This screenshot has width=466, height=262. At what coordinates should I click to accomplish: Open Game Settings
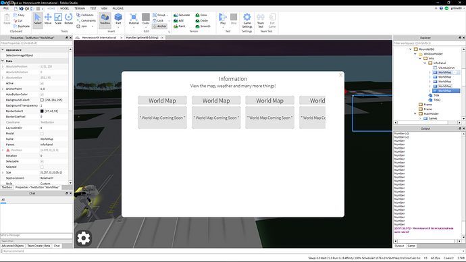click(247, 20)
